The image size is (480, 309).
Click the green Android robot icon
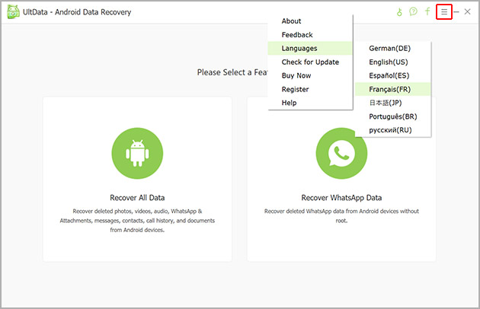point(137,153)
